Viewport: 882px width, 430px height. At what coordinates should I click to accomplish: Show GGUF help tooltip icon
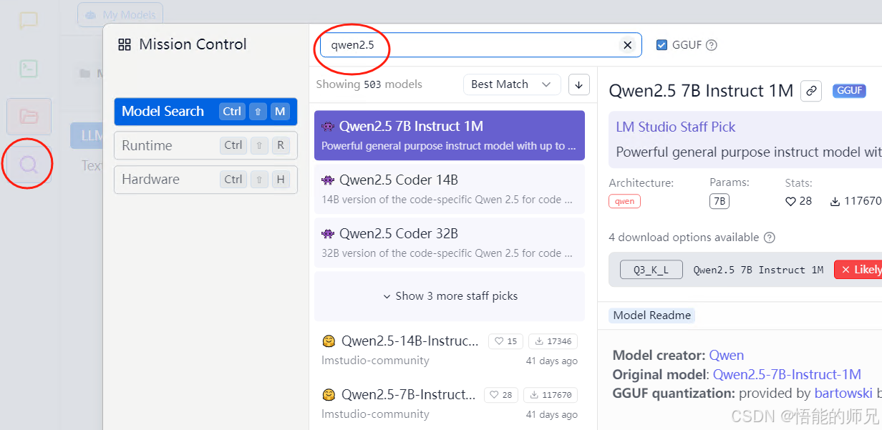(711, 45)
